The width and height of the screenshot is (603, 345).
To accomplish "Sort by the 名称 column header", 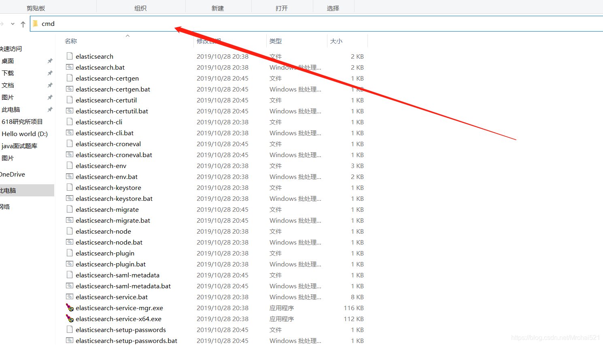I will point(71,41).
